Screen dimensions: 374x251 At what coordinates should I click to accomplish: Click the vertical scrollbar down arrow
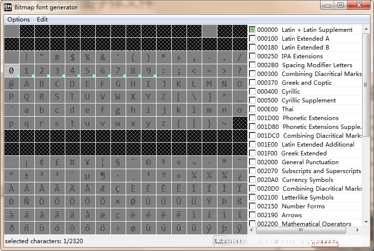[x=366, y=222]
